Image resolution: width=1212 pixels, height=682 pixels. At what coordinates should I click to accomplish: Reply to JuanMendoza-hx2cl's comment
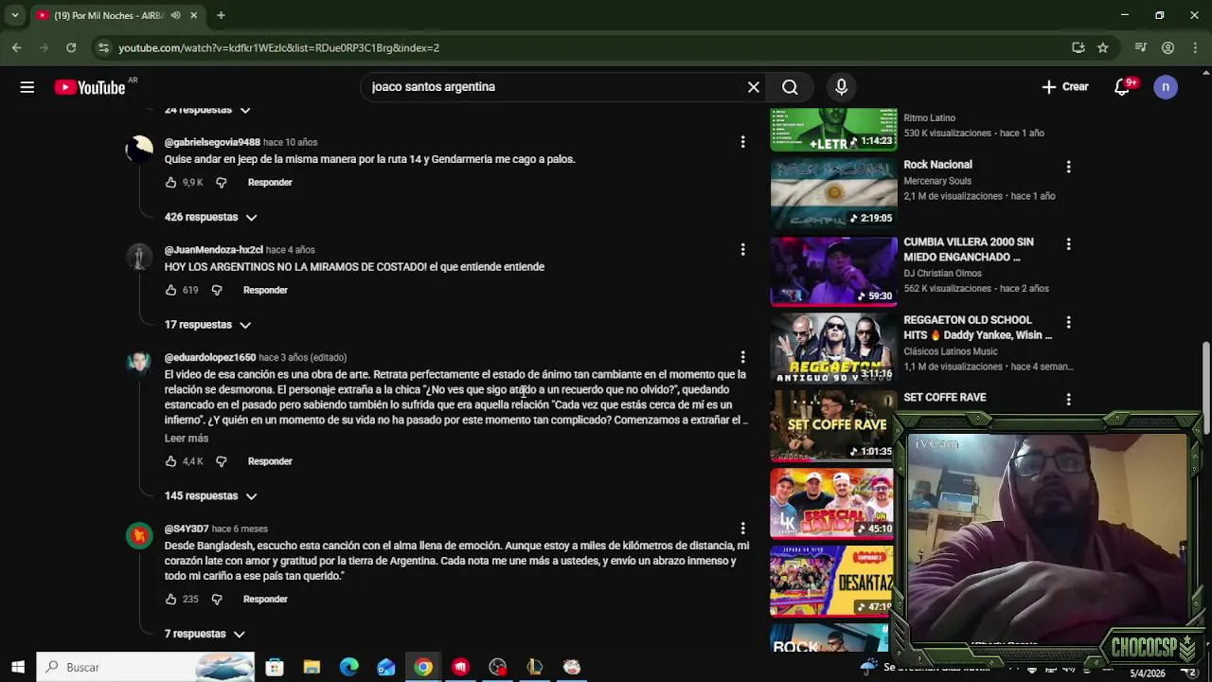coord(265,291)
